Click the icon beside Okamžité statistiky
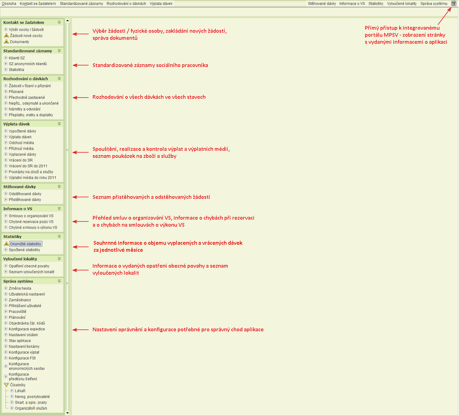459x416 pixels. pos(6,244)
